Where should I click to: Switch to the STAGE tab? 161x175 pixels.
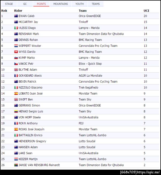click(9, 4)
